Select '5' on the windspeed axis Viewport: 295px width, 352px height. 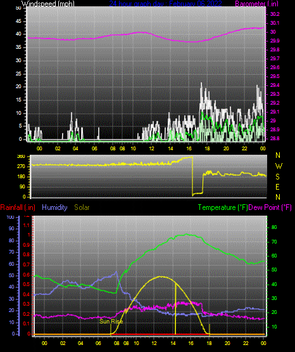point(20,126)
